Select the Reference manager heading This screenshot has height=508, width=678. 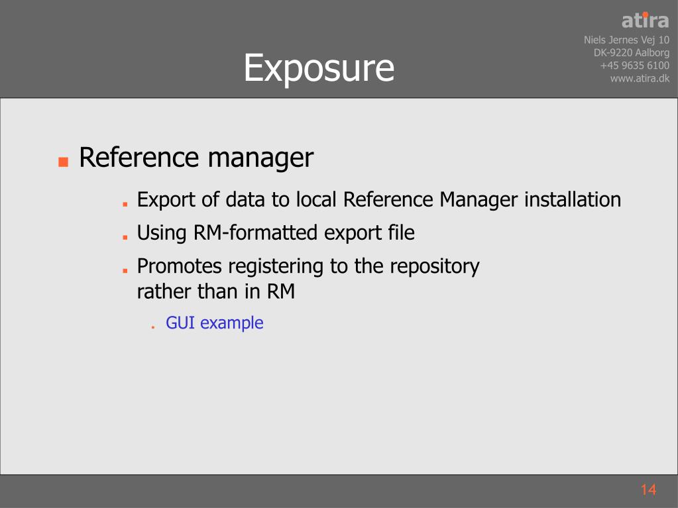coord(196,158)
